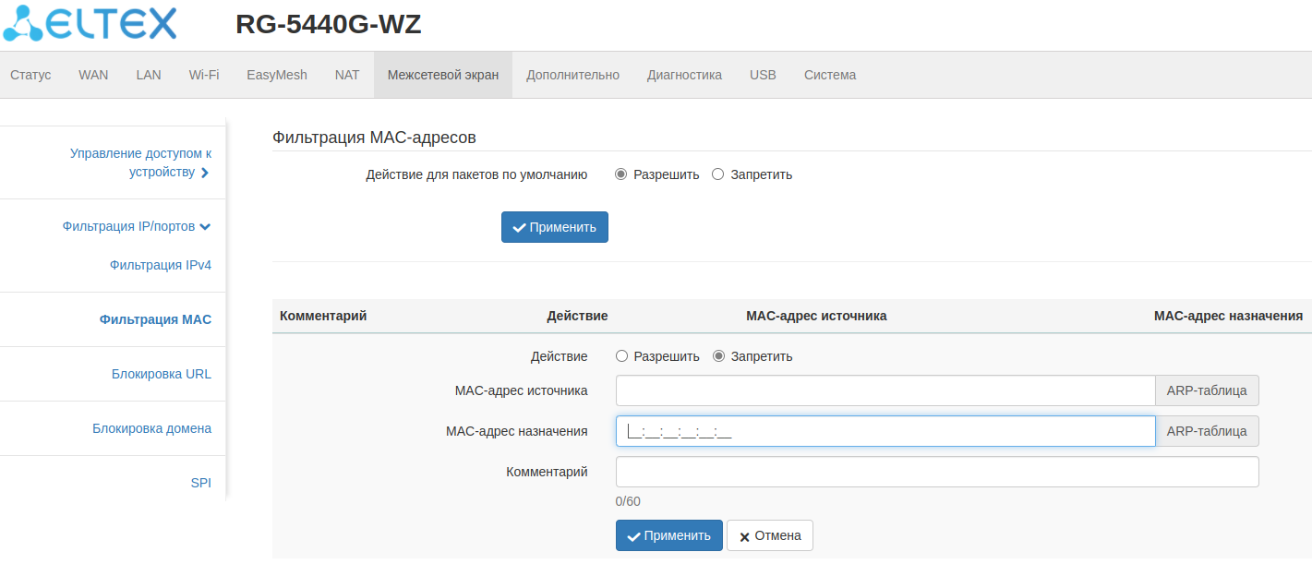Choose "Разрешить" in the rule action row
1312x564 pixels.
[x=621, y=356]
